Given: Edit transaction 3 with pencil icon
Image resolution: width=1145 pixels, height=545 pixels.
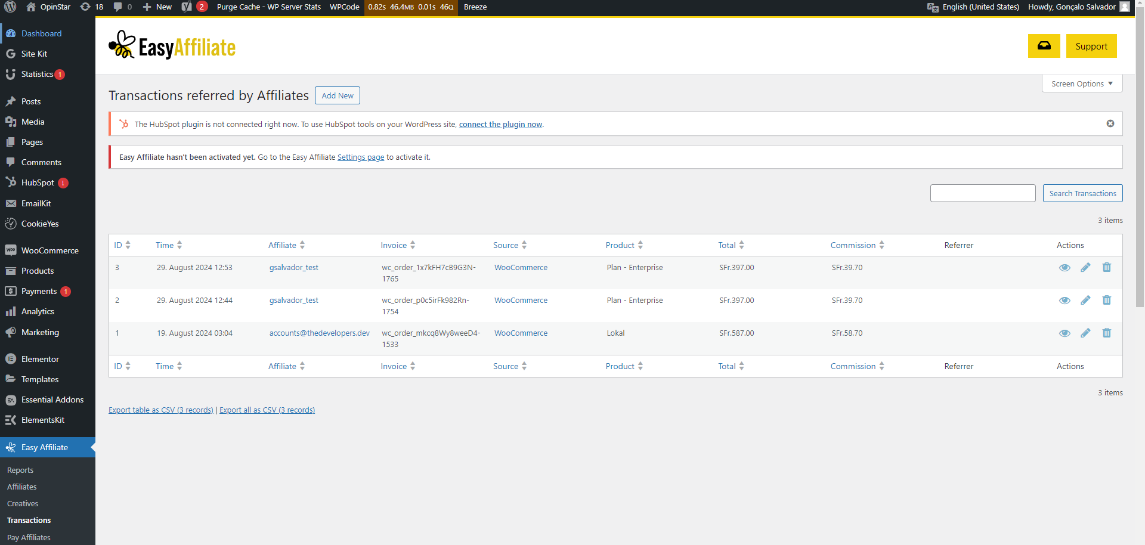Looking at the screenshot, I should tap(1085, 268).
